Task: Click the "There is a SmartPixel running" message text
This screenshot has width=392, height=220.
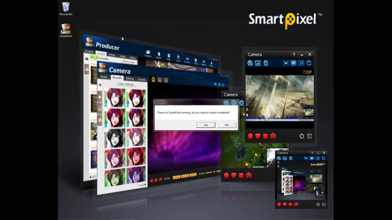Action: [194, 112]
